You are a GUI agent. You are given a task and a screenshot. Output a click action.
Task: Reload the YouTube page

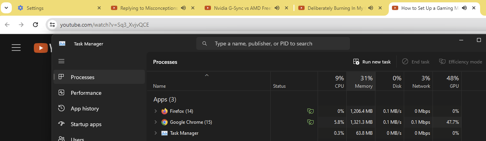[35, 25]
